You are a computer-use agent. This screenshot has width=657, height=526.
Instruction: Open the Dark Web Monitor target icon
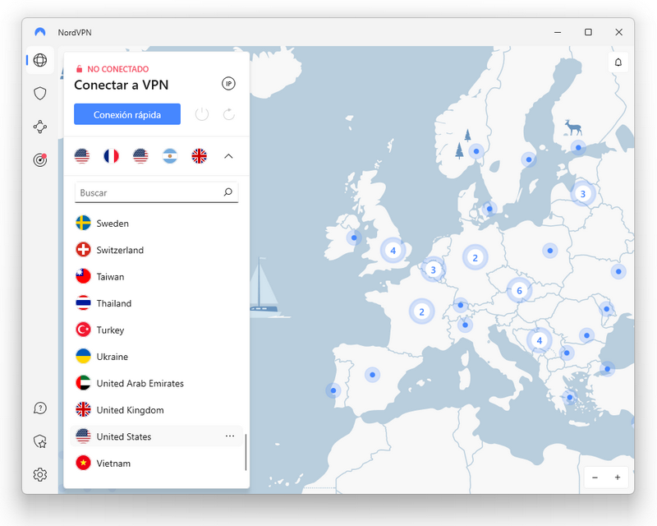click(40, 159)
